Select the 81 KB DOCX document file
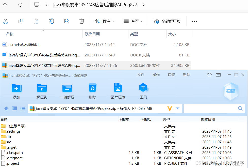This screenshot has height=168, width=248. point(96,55)
